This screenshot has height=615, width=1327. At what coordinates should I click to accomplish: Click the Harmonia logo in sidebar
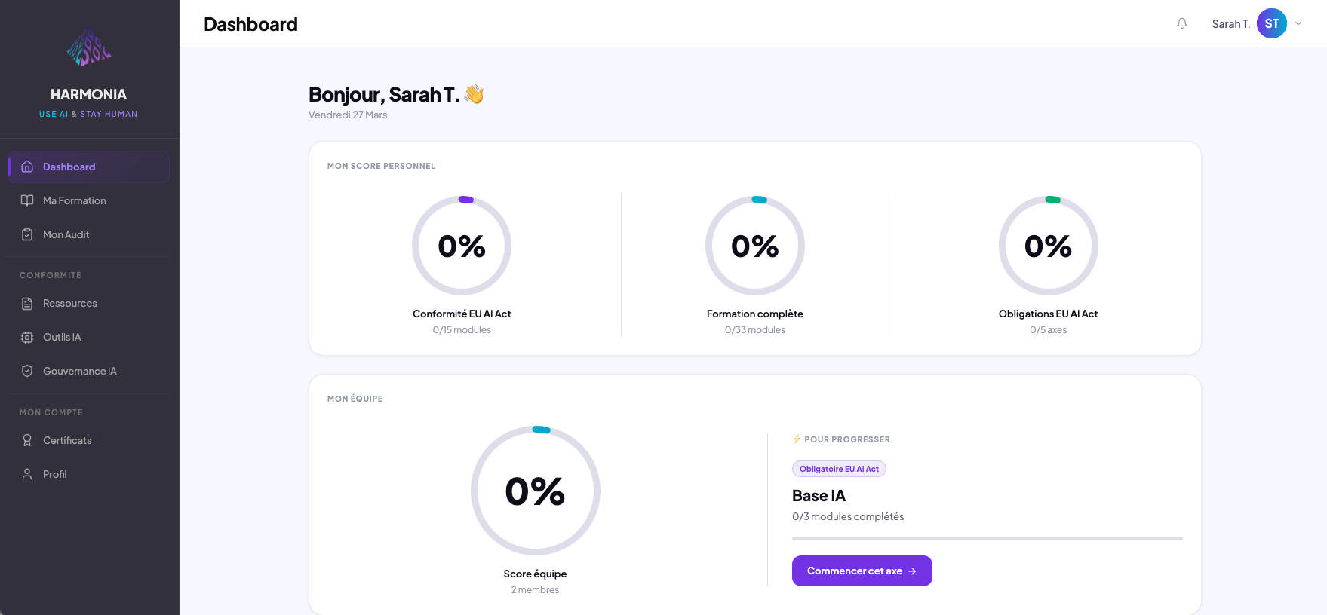pyautogui.click(x=89, y=48)
